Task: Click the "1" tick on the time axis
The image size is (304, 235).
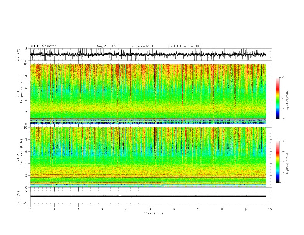Action: [x=54, y=209]
